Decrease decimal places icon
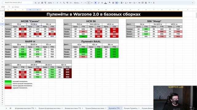Image resolution: width=197 pixels, height=110 pixels. tap(64, 3)
